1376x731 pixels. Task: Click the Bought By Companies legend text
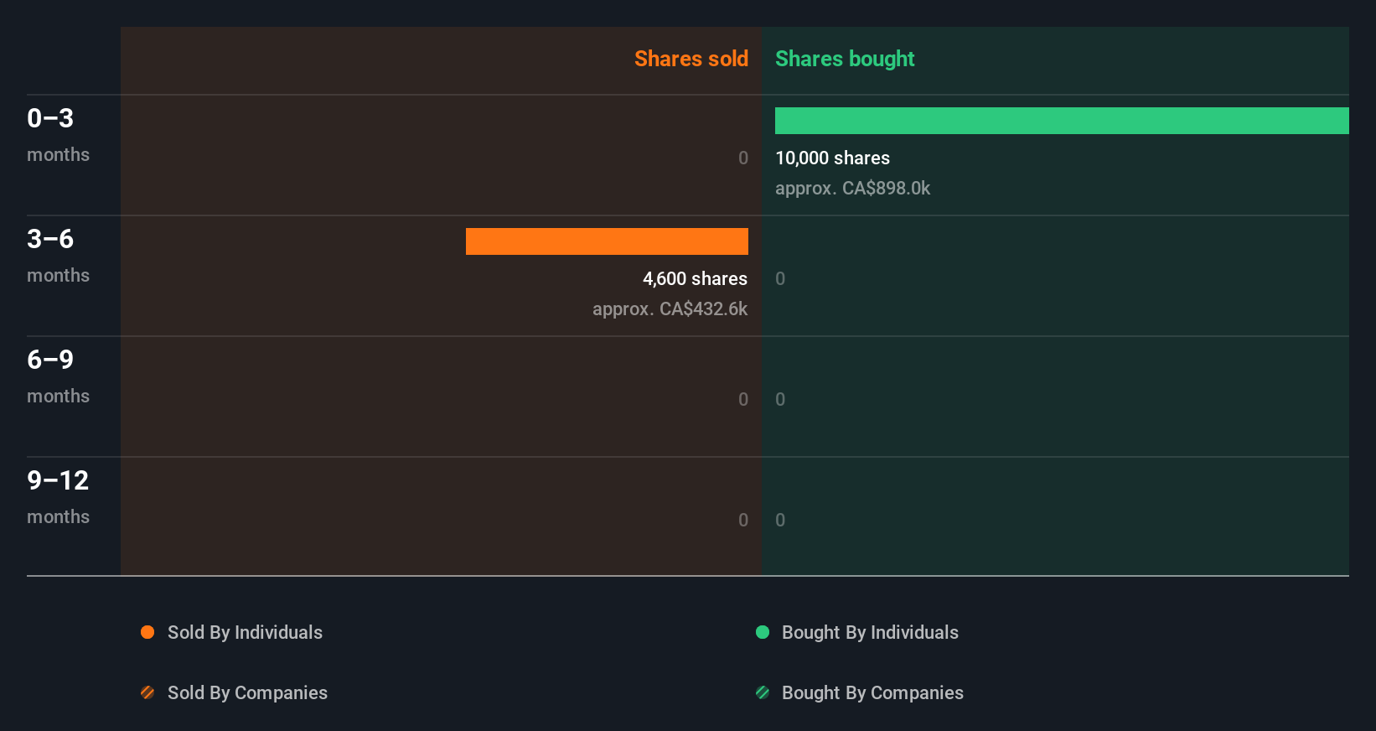872,692
